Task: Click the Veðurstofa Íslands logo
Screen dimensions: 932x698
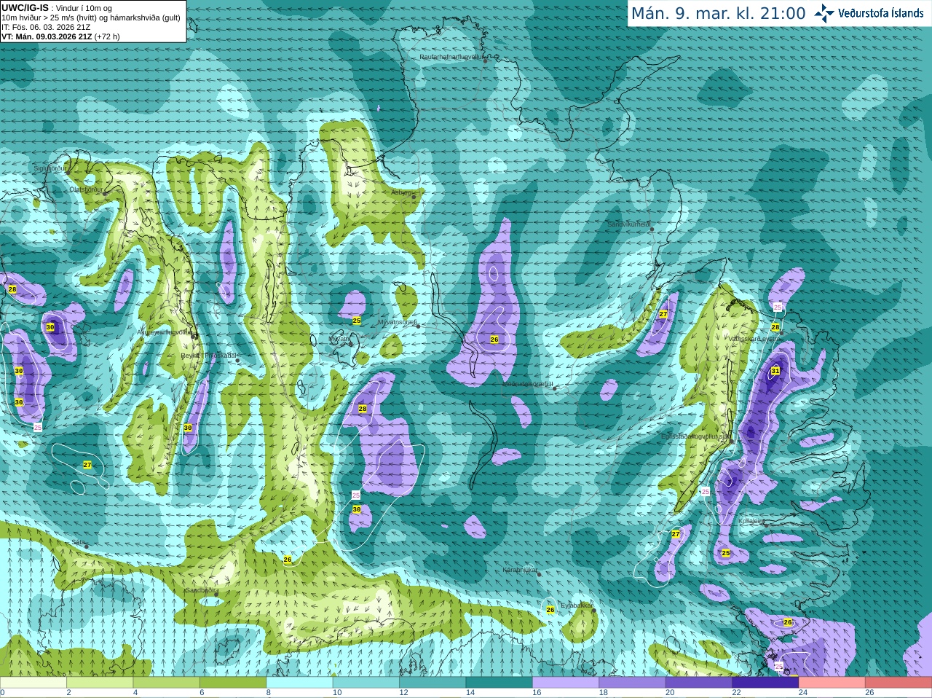Action: (x=869, y=13)
